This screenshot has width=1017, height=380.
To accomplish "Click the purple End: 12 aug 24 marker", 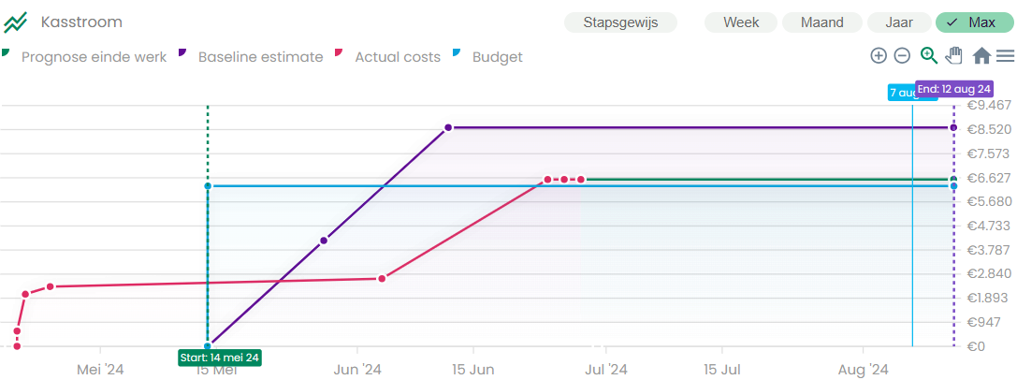I will pos(953,89).
